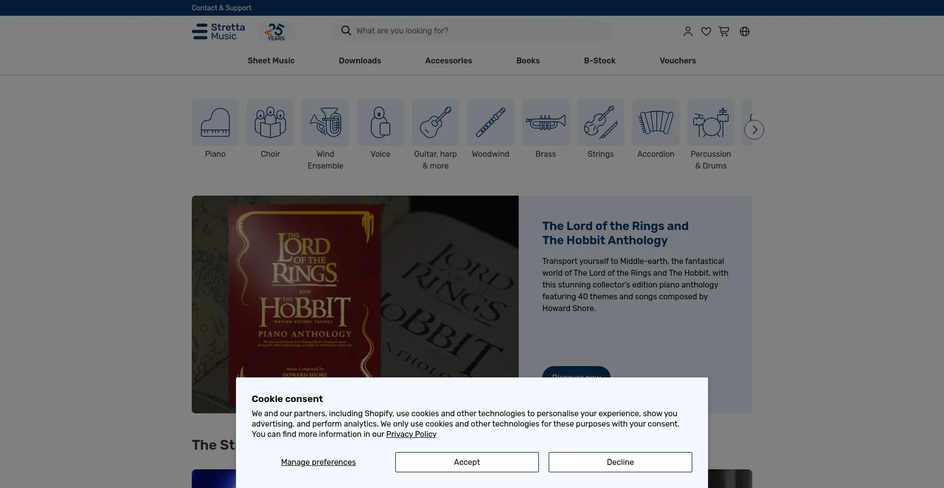Select the Accordion category icon

(x=656, y=122)
